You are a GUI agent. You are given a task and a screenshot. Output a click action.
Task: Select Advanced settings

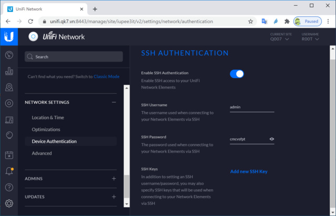[42, 153]
